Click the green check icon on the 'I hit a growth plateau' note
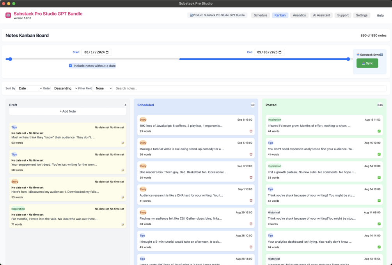Viewport: 392px width, 265px height. [x=379, y=177]
